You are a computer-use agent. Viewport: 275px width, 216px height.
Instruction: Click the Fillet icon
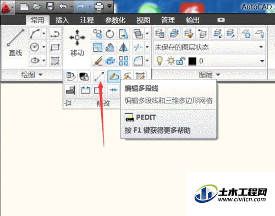tap(138, 61)
